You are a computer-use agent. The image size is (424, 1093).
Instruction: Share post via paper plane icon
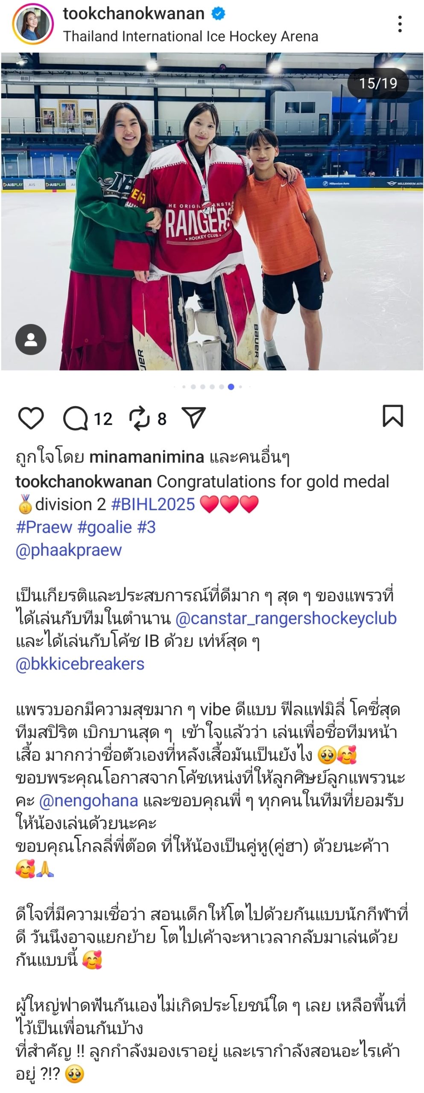[194, 418]
